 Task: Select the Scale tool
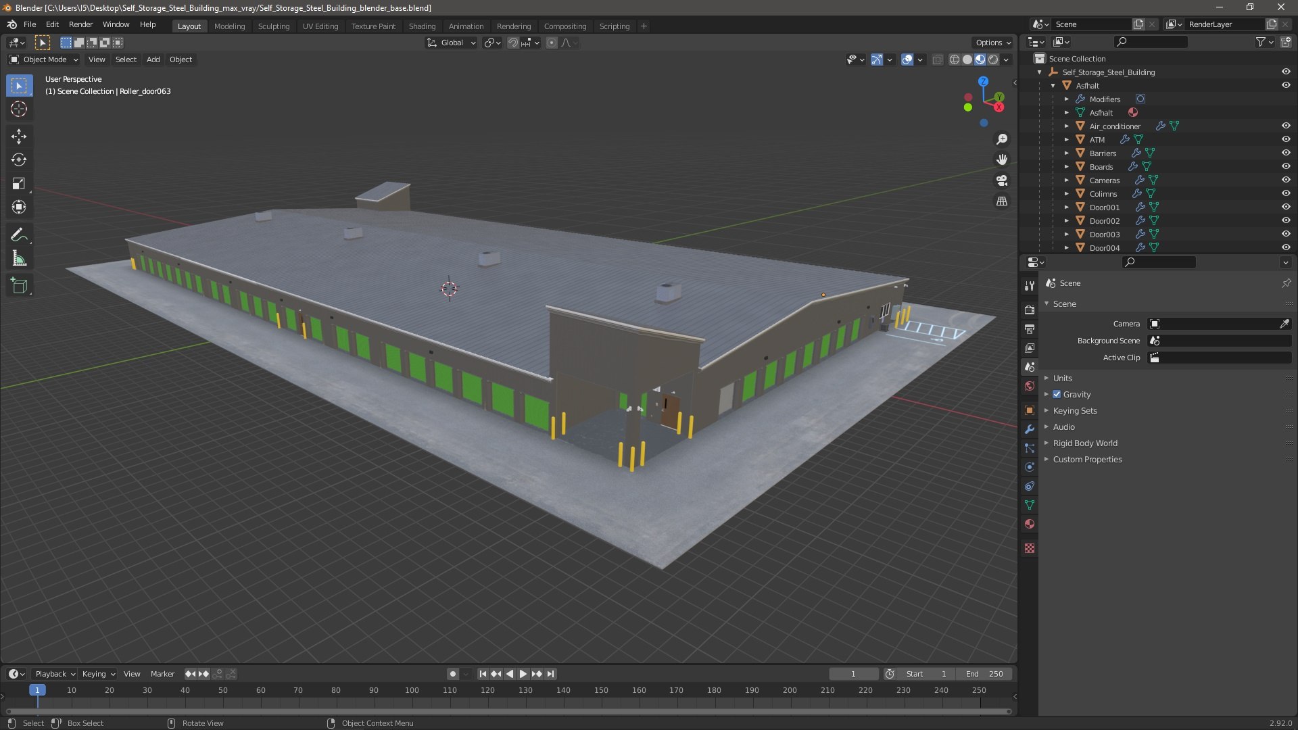click(19, 184)
